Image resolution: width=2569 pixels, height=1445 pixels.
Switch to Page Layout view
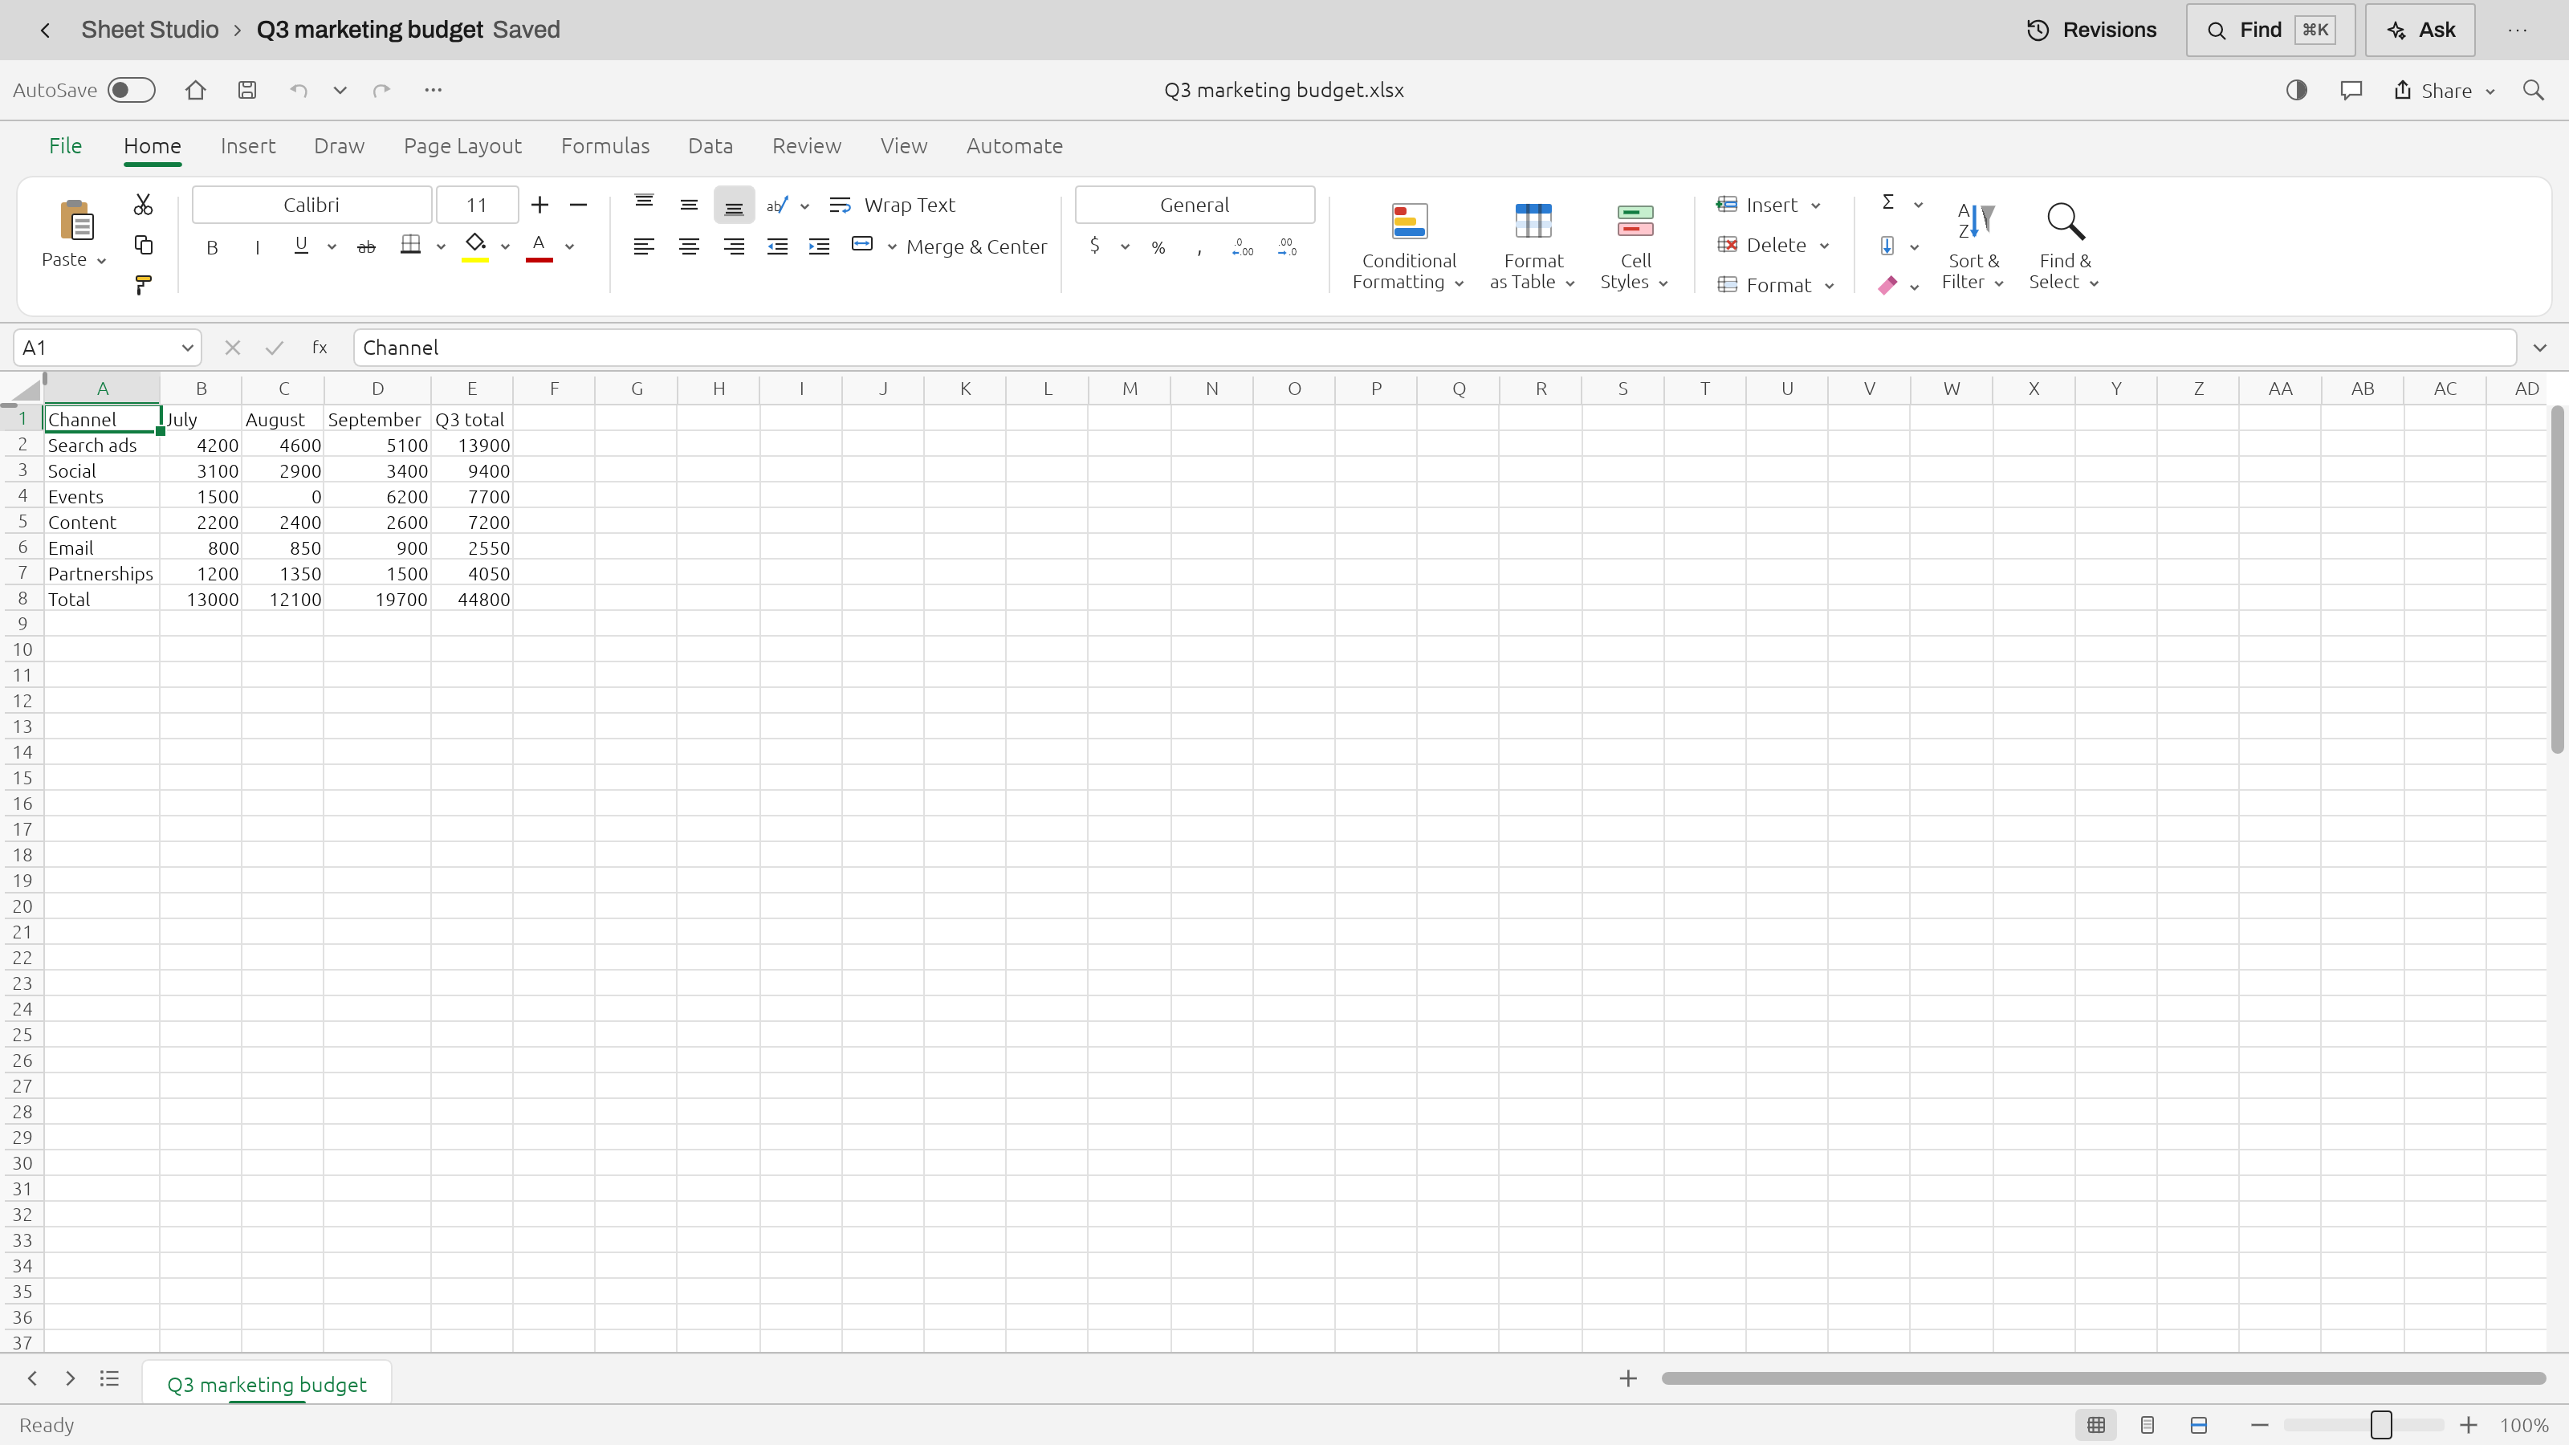(x=2148, y=1425)
